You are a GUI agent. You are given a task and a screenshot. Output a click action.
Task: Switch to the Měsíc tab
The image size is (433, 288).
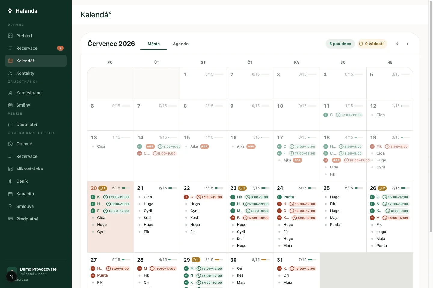click(x=154, y=44)
